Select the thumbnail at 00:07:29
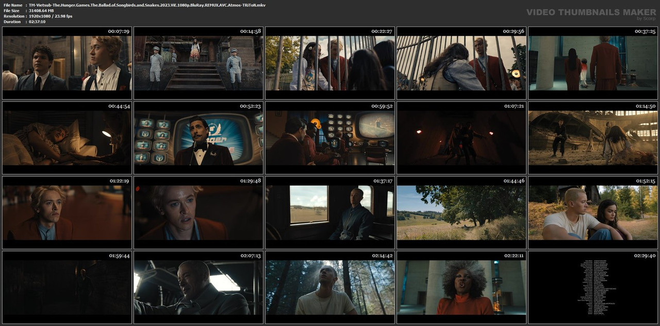Screen dimensions: 660x326 coord(67,63)
